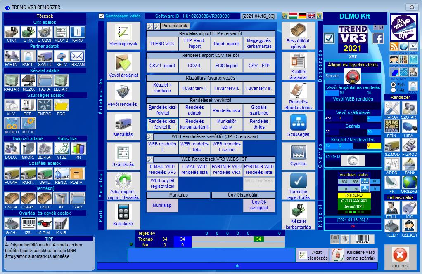Open Küldésre váró online számlák
Viewport: 422px width, 274px height.
tap(353, 255)
